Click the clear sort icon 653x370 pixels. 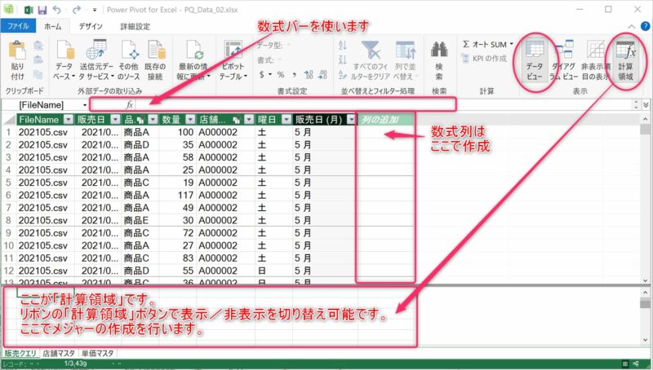[343, 75]
